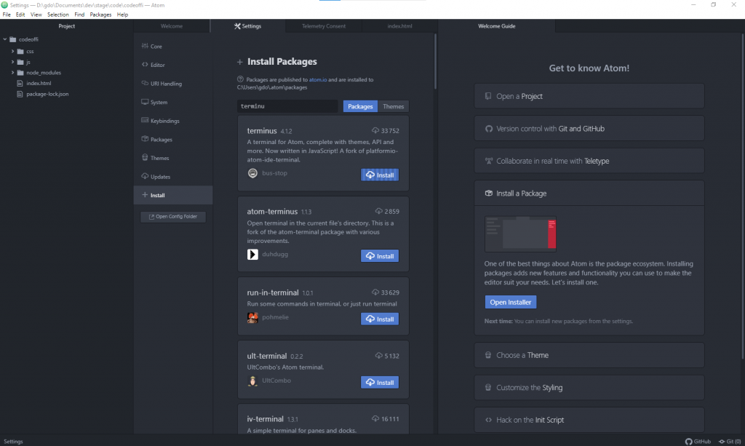Click index.html file icon in tree
Image resolution: width=745 pixels, height=446 pixels.
(x=20, y=83)
